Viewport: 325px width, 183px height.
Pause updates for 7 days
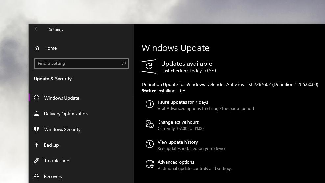click(x=183, y=102)
